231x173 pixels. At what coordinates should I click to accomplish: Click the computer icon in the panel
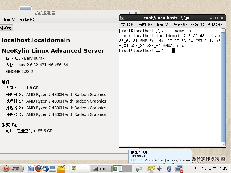point(53,169)
